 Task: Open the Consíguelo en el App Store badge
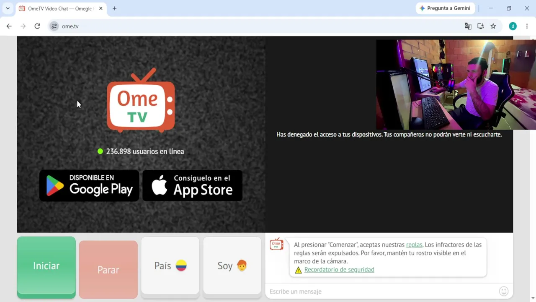[x=193, y=185]
